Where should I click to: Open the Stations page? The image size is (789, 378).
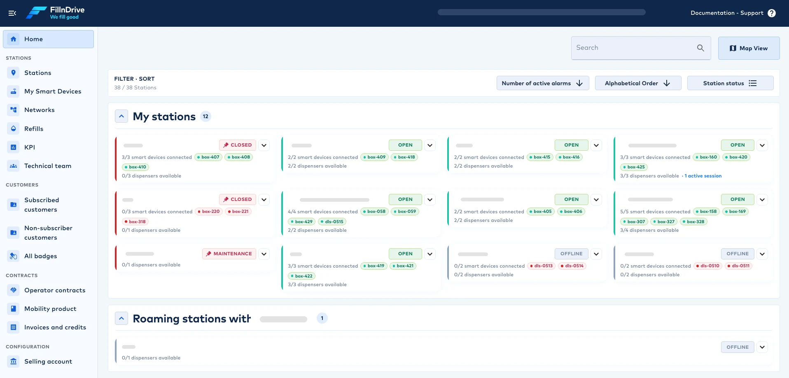pyautogui.click(x=48, y=73)
